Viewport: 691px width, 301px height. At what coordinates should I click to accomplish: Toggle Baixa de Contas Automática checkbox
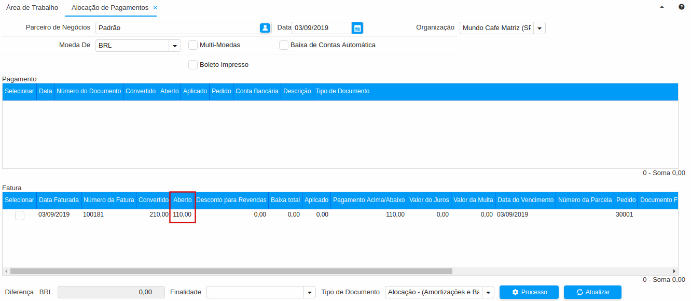(x=284, y=45)
